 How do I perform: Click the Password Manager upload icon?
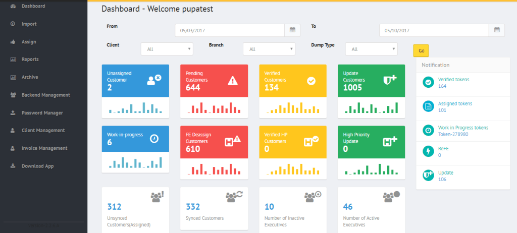tap(13, 112)
